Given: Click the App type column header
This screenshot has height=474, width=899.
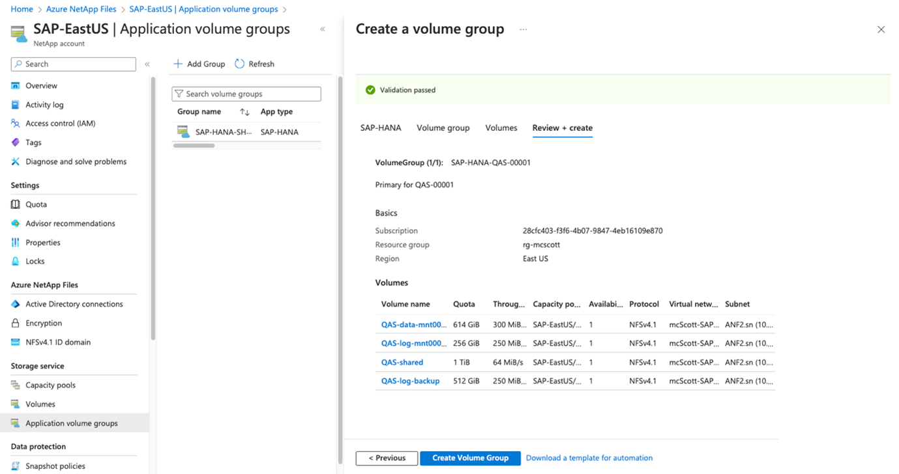Looking at the screenshot, I should pos(276,112).
